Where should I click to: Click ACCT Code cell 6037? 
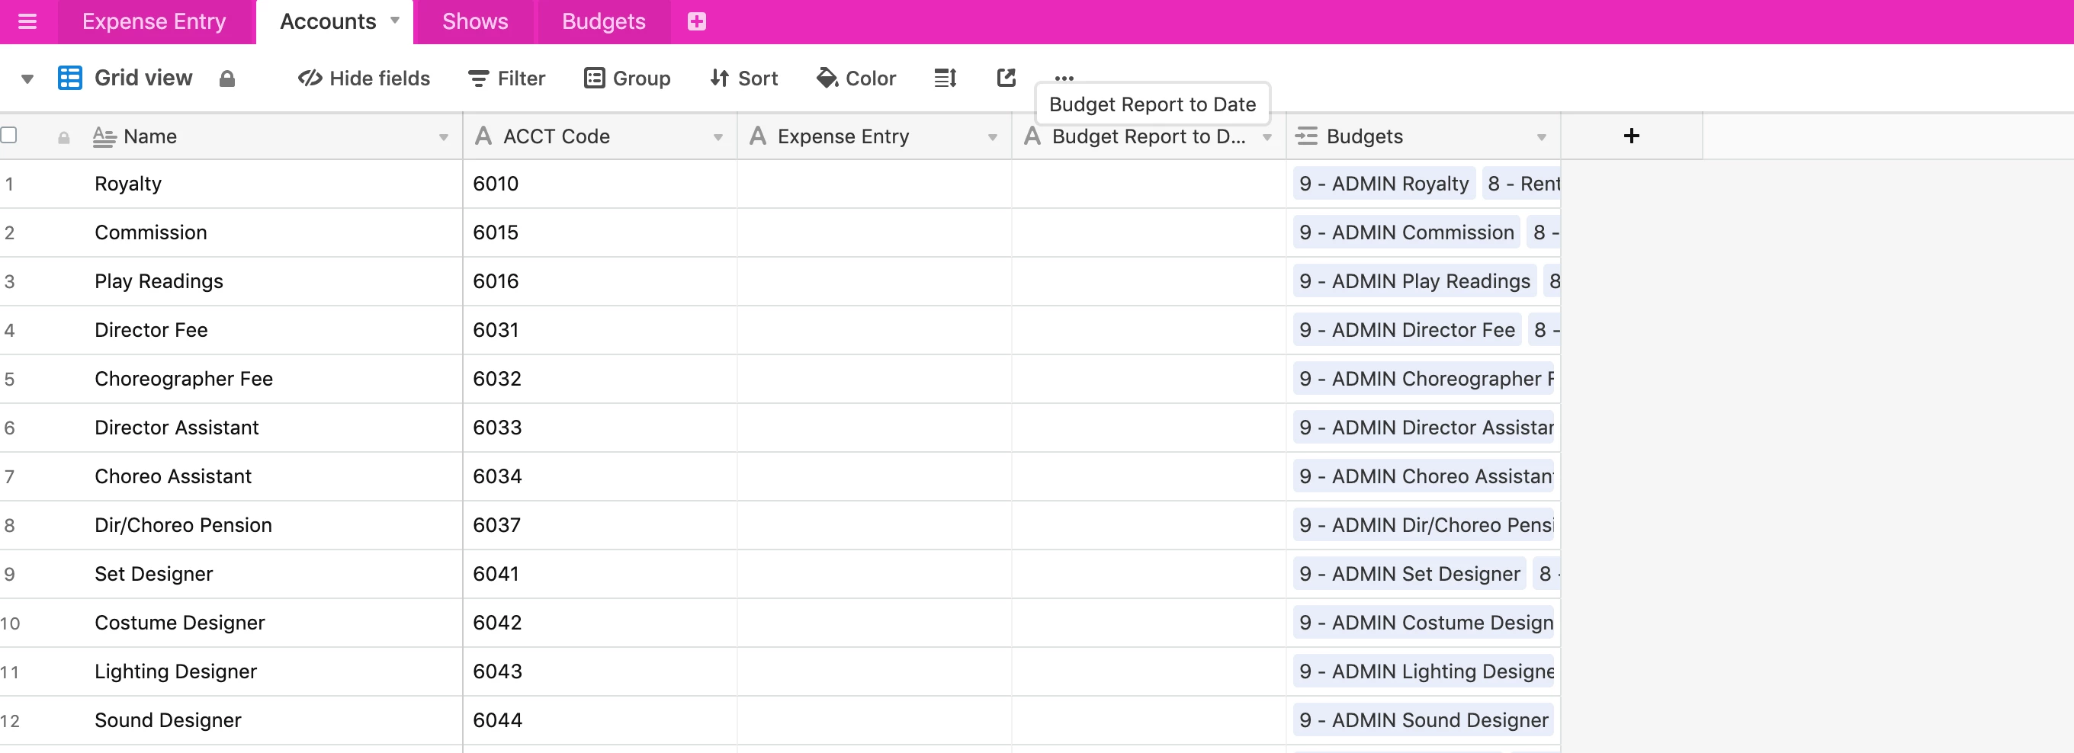tap(600, 525)
